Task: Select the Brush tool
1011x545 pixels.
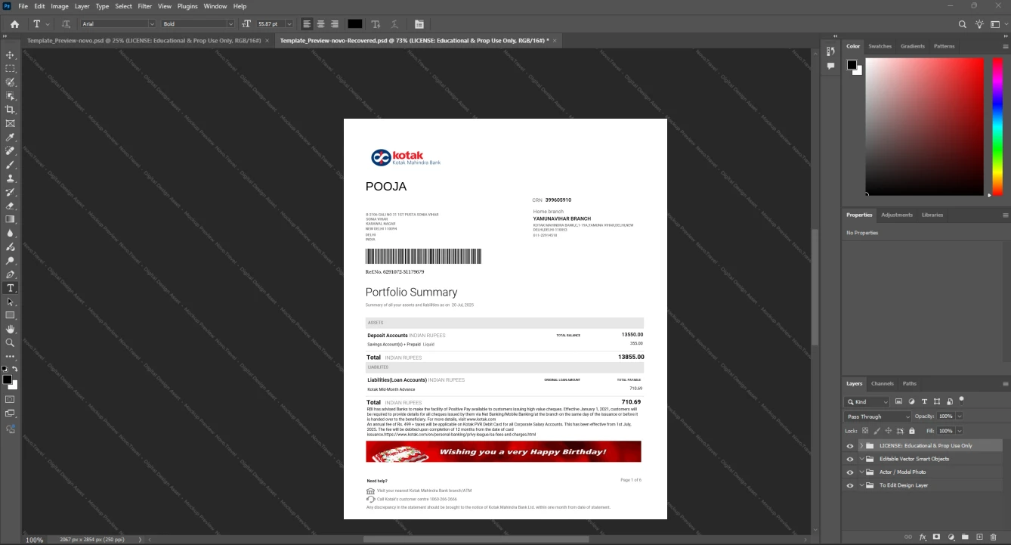Action: pyautogui.click(x=11, y=165)
